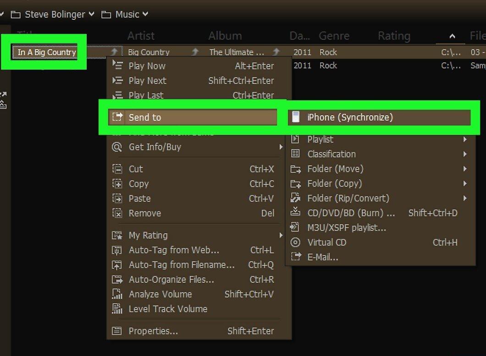
Task: Click the Remove menu entry
Action: coord(199,213)
